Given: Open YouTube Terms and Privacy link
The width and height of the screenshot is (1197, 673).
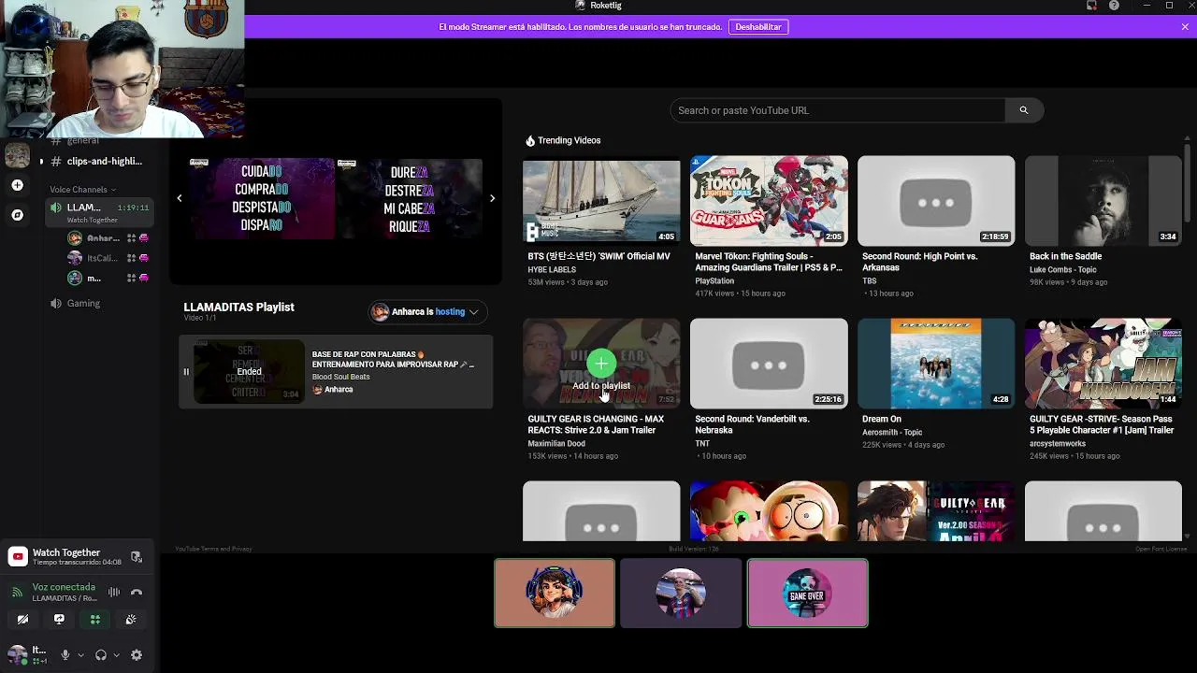Looking at the screenshot, I should (x=213, y=549).
